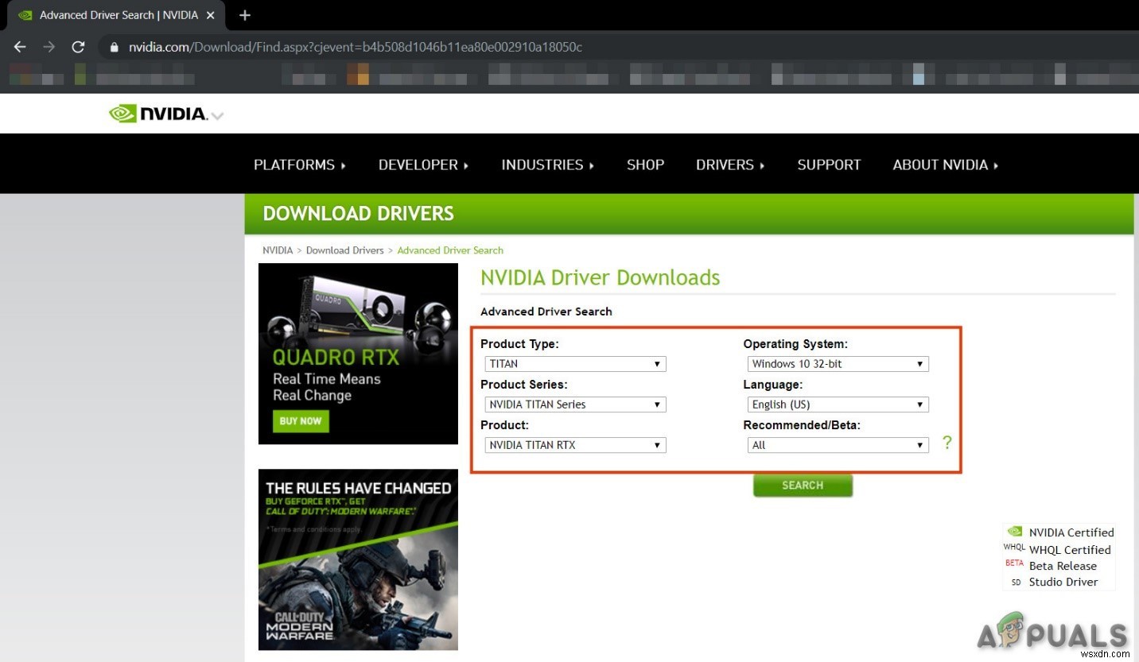This screenshot has width=1139, height=662.
Task: Click the WHQL Certified icon
Action: click(1014, 548)
